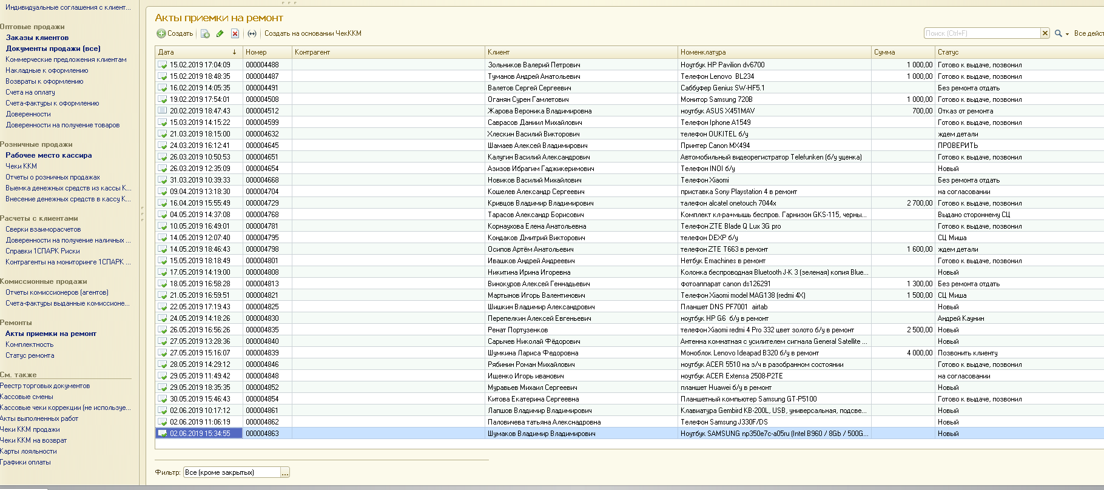Click document icon of row 000004512
This screenshot has height=490, width=1104.
(x=162, y=111)
